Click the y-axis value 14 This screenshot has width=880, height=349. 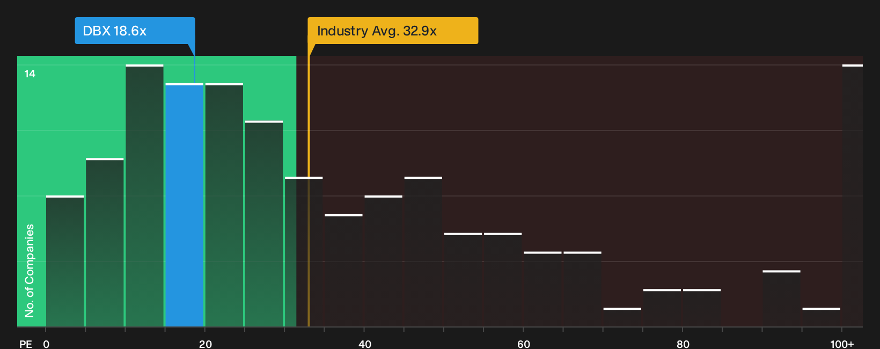point(30,74)
